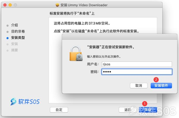The image size is (179, 118).
Task: Select the 目的宗卷 step in sidebar
Action: click(x=18, y=31)
